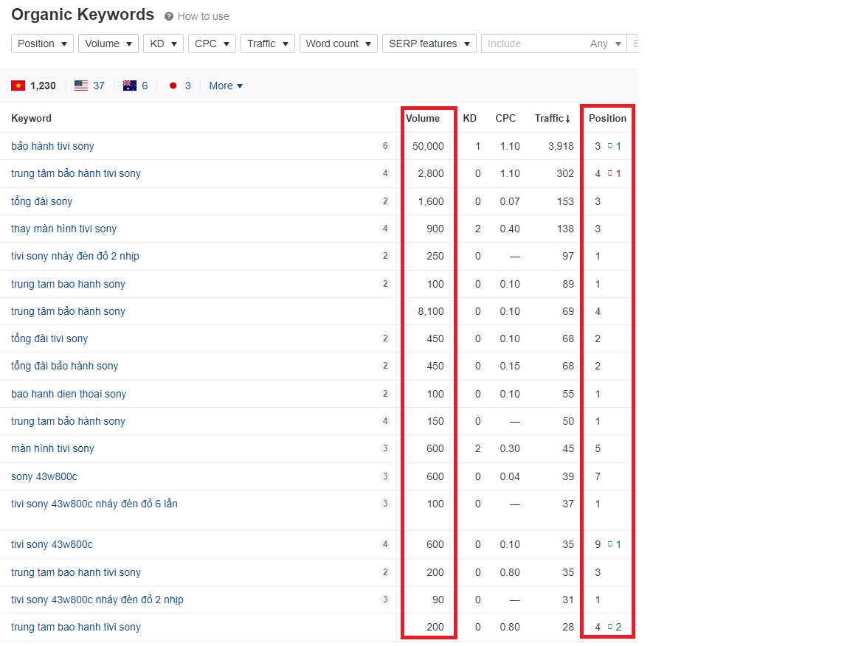Sort table by KD column header
This screenshot has height=646, width=850.
(470, 118)
